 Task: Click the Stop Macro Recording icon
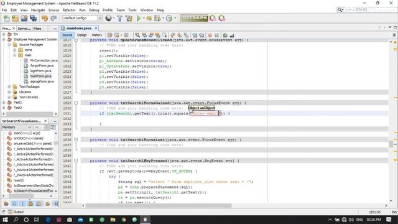click(x=216, y=35)
